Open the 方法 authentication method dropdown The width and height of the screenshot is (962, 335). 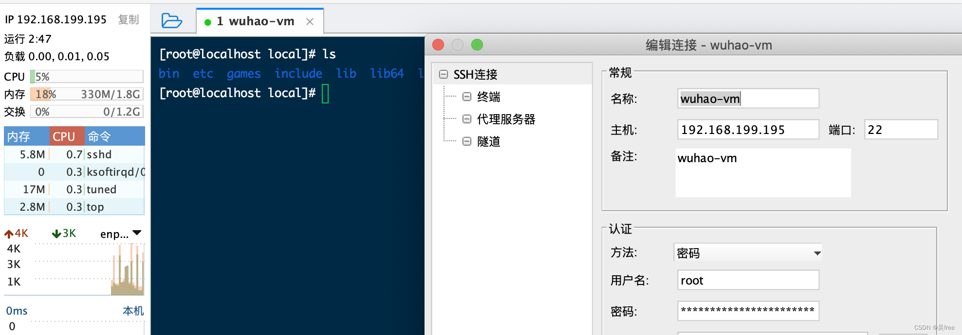(x=748, y=252)
